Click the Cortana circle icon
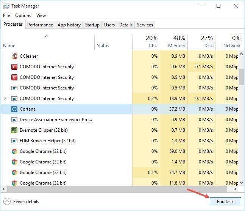This screenshot has height=211, width=245. 14,109
